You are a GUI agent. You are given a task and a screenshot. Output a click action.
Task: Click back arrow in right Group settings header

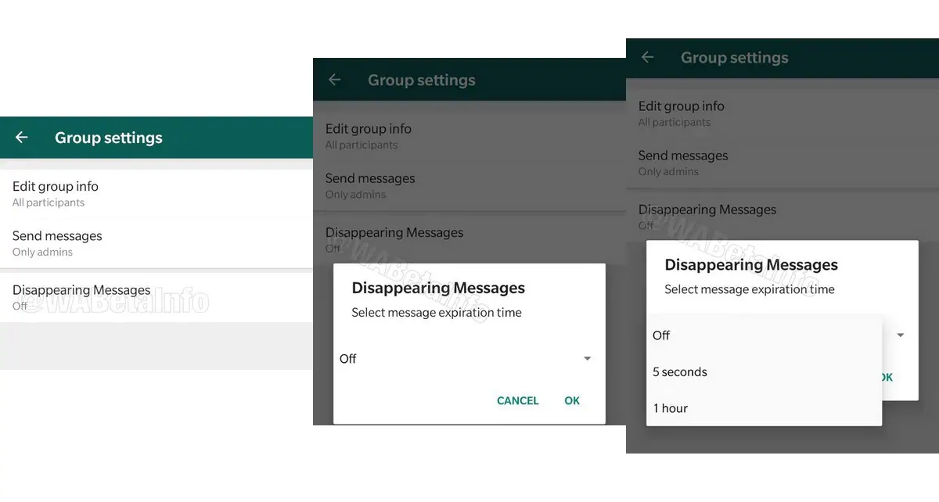click(647, 57)
